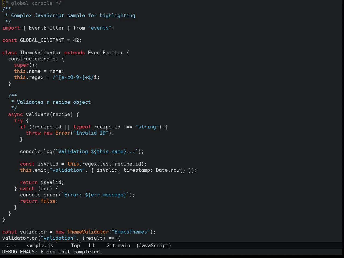Click GLOBAL_CONSTANT identifier
The height and width of the screenshot is (258, 344).
point(42,40)
